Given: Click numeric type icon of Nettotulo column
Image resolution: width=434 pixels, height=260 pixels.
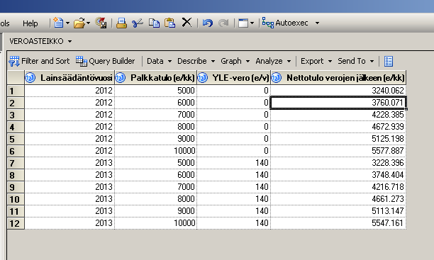Looking at the screenshot, I should click(276, 78).
